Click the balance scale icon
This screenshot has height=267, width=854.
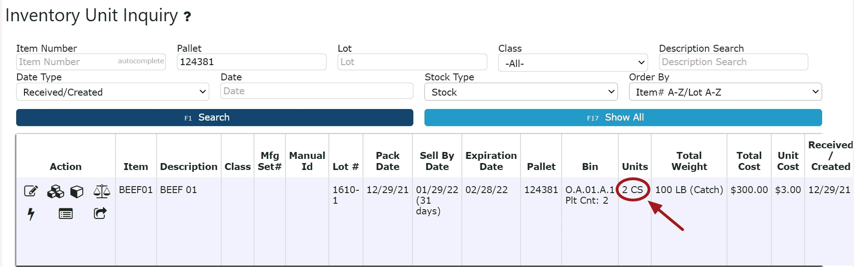pos(102,191)
